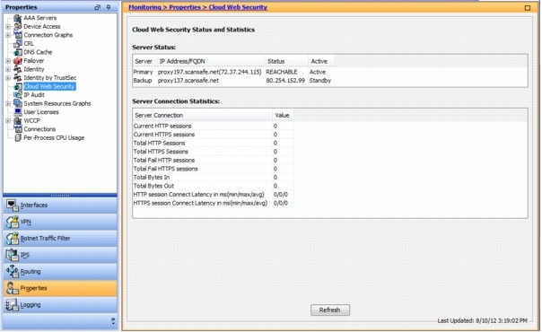
Task: Expand the Failover node
Action: pyautogui.click(x=8, y=61)
